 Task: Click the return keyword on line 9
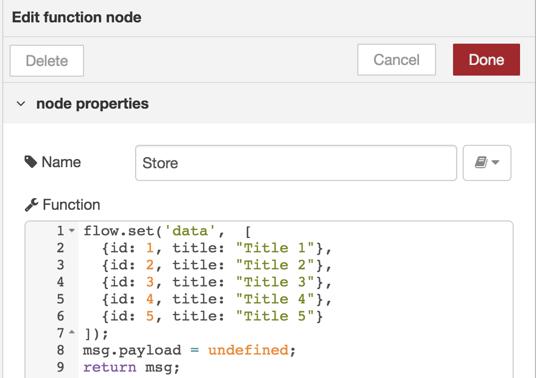(x=110, y=367)
